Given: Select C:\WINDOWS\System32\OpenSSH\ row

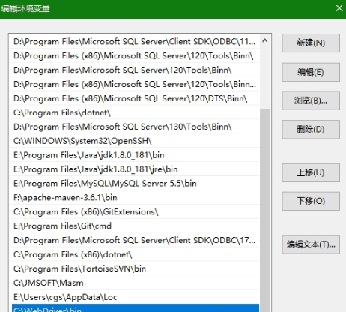Looking at the screenshot, I should tap(135, 141).
